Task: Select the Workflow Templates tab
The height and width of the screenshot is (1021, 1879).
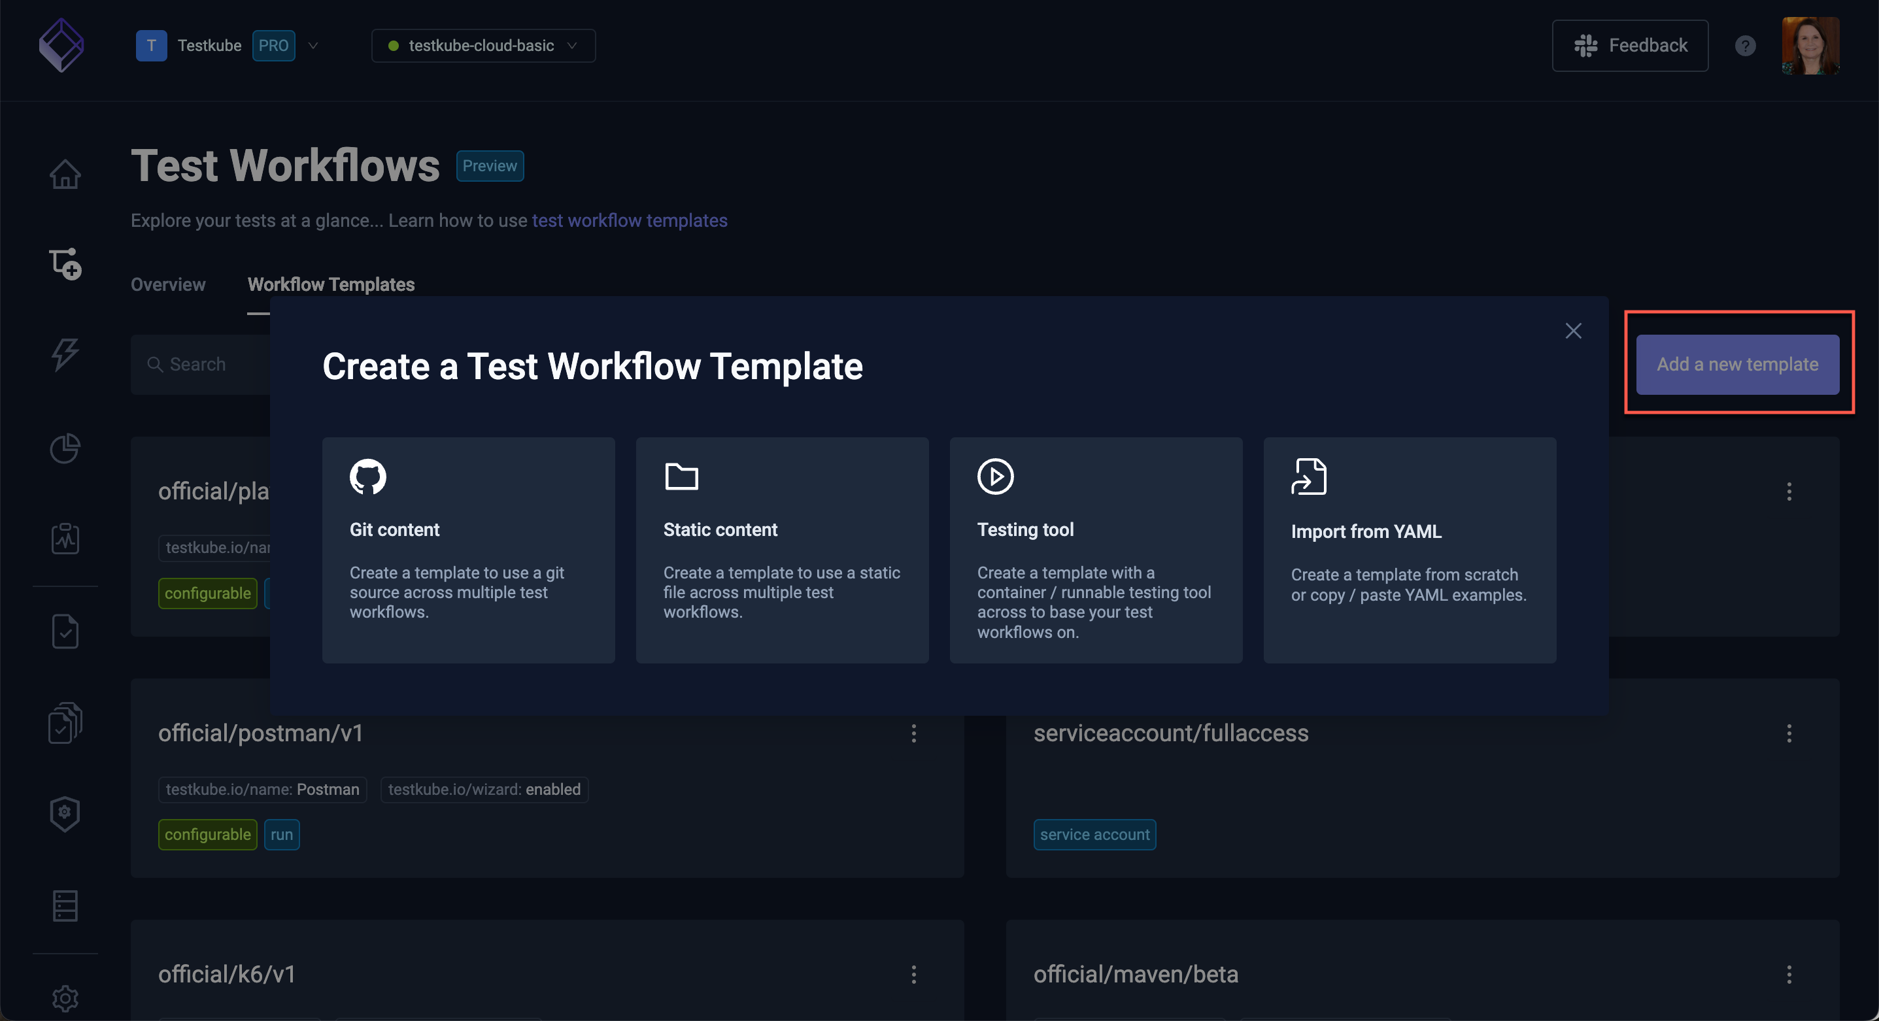Action: pos(330,284)
